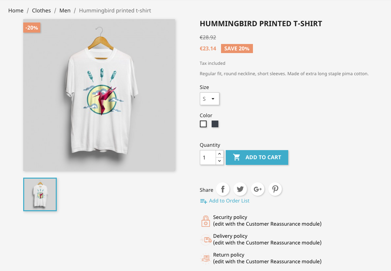Share product on Google Plus
The width and height of the screenshot is (391, 271).
(x=258, y=189)
